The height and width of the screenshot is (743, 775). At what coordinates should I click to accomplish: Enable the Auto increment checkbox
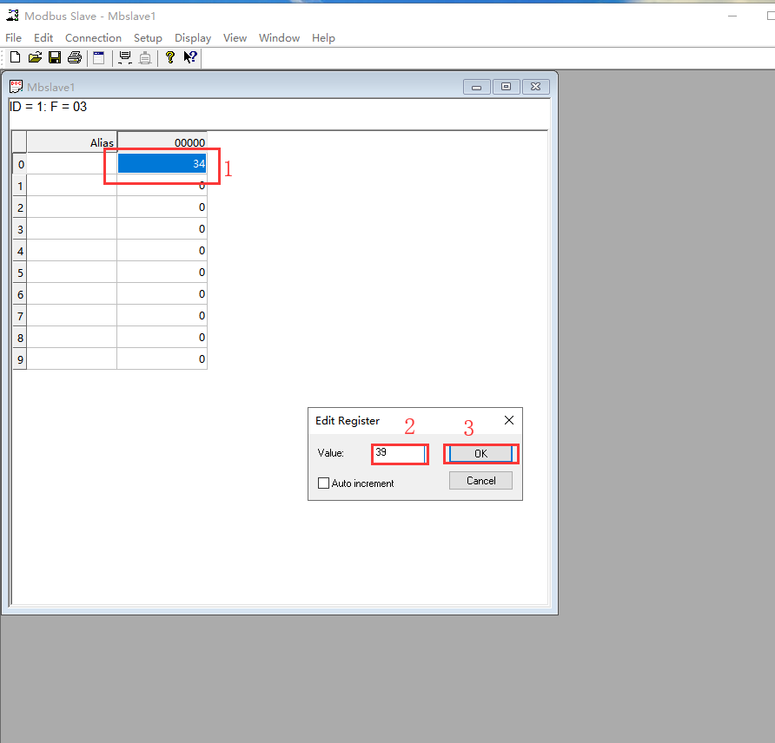324,483
